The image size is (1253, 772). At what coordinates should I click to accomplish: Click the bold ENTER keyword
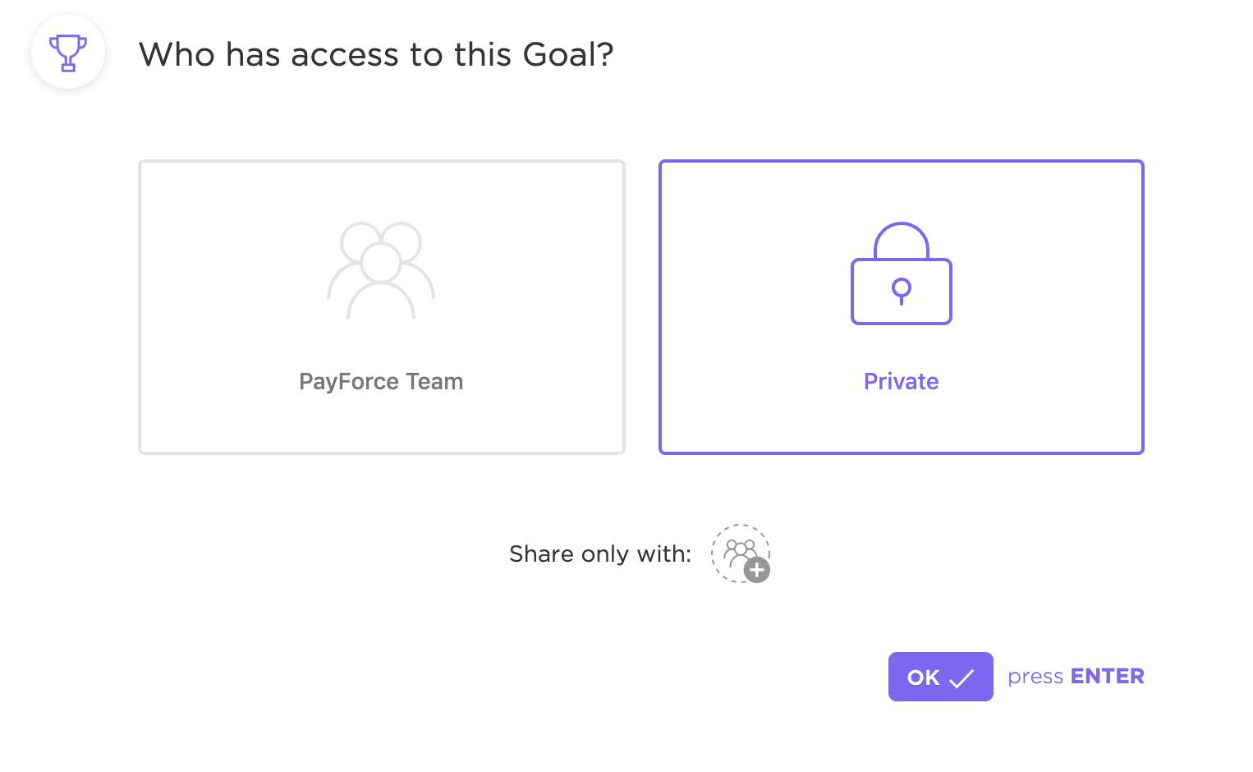pyautogui.click(x=1107, y=677)
